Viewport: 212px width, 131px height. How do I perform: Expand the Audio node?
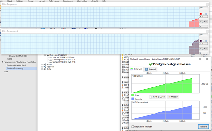[x=42, y=64]
